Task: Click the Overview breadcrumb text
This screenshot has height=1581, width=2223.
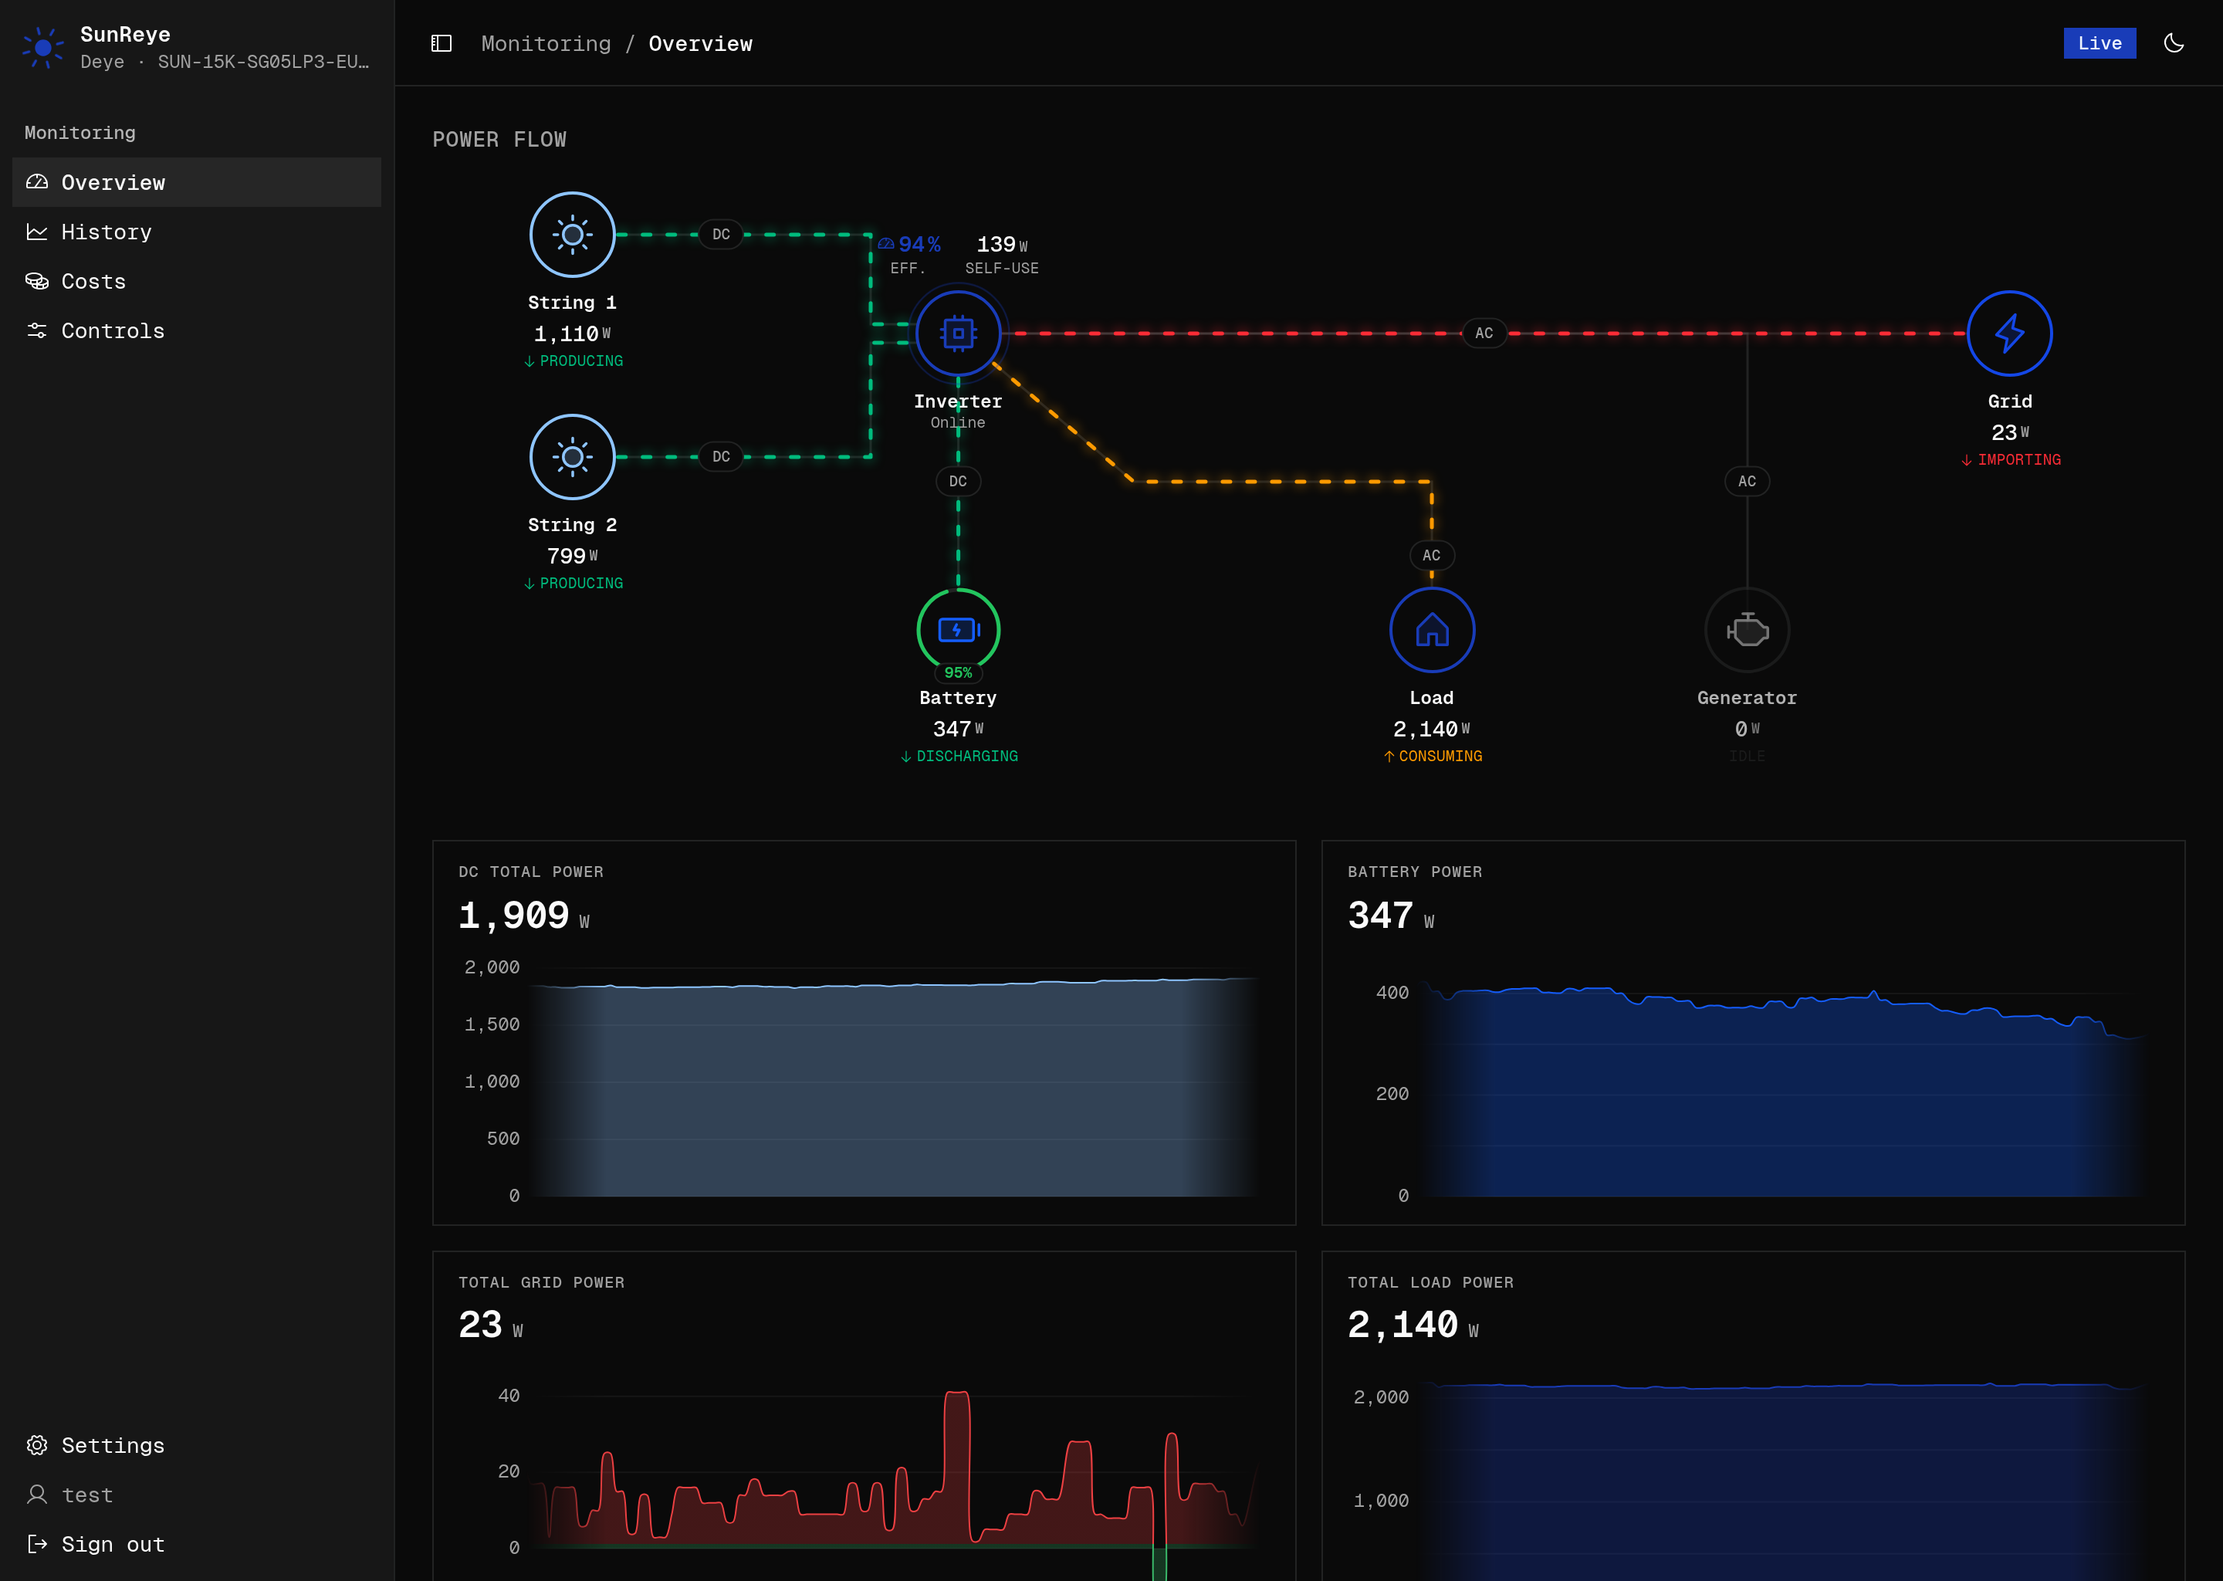Action: [701, 44]
